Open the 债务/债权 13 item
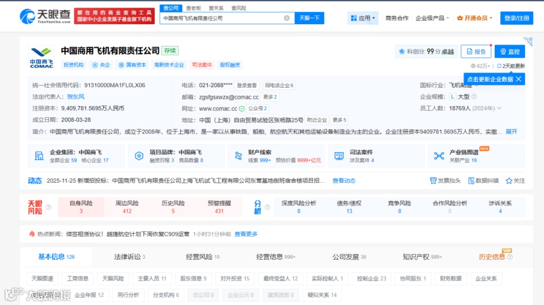 tap(349, 207)
